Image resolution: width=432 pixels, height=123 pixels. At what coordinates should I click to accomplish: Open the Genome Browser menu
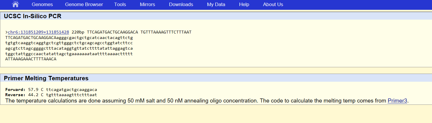tap(84, 4)
